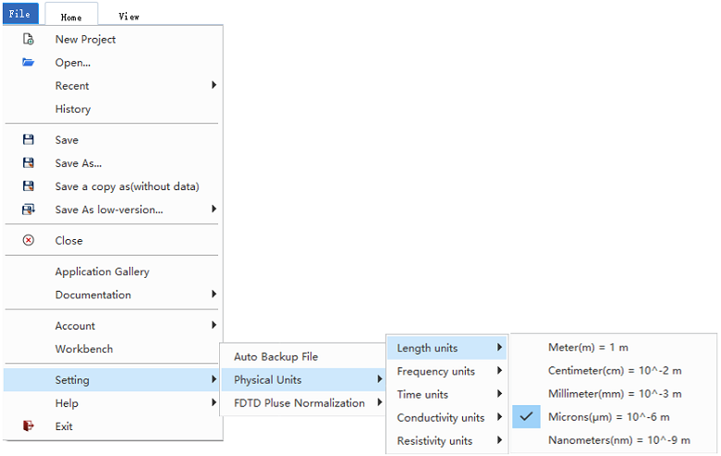Click Save As low-version... label
Viewport: 721px width, 456px height.
click(109, 210)
